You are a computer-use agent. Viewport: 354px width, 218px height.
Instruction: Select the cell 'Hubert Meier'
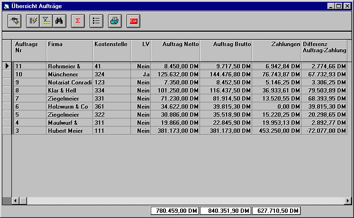pyautogui.click(x=70, y=131)
